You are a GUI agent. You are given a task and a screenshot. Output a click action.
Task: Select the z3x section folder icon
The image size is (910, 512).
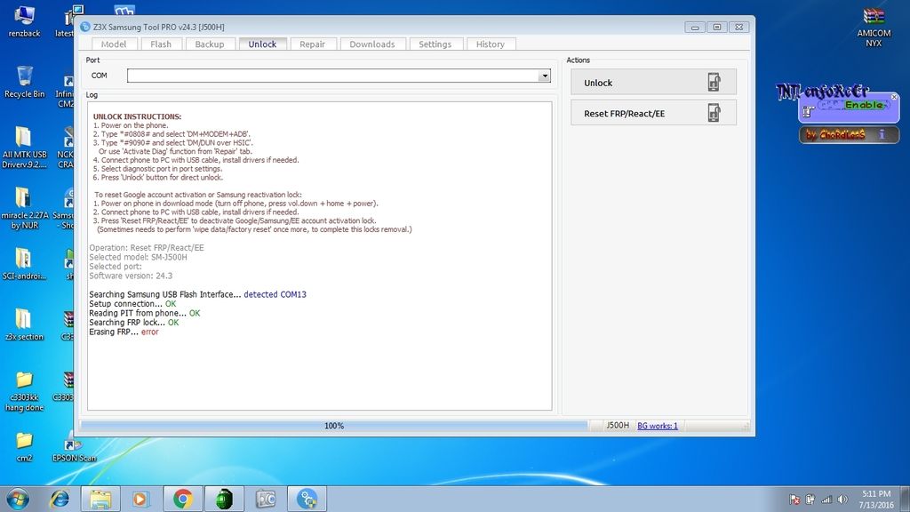click(24, 320)
